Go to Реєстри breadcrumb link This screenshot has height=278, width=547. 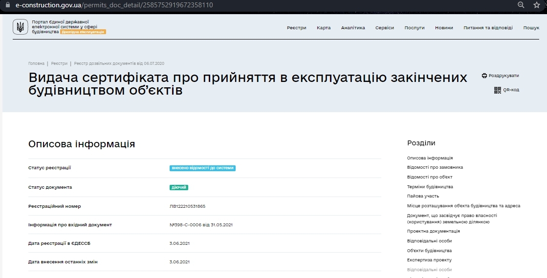pos(59,64)
